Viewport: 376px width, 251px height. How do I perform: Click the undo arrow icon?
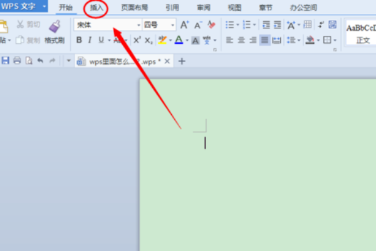(41, 61)
